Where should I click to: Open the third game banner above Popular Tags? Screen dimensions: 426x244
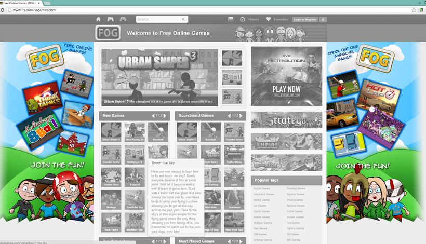(x=286, y=162)
